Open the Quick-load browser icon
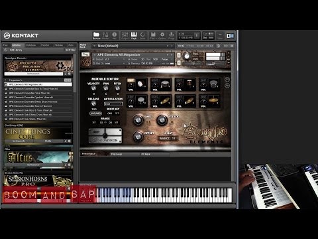This screenshot has width=318, height=239. pos(142,35)
